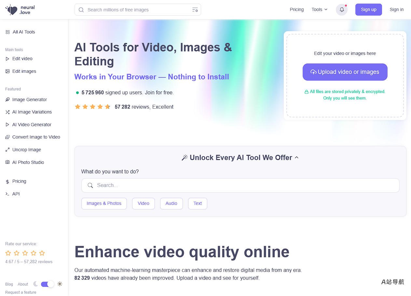
Task: Select the Audio category filter
Action: click(171, 204)
